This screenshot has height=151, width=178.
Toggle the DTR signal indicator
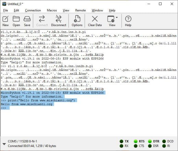(150, 141)
